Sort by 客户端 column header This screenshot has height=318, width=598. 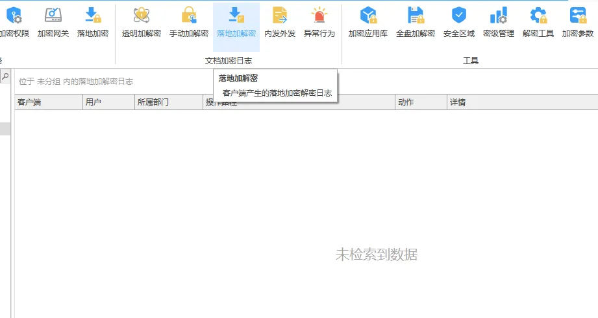(49, 102)
